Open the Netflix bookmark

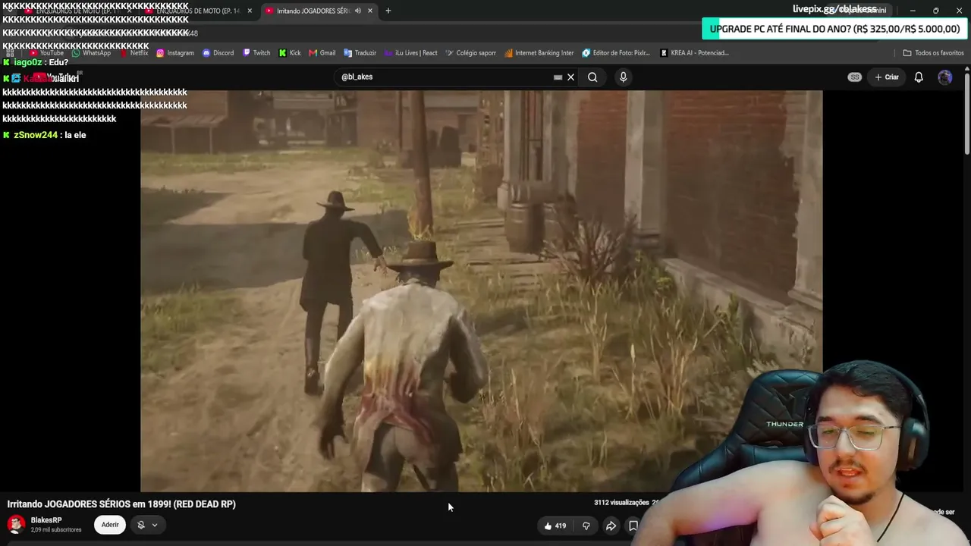coord(134,53)
